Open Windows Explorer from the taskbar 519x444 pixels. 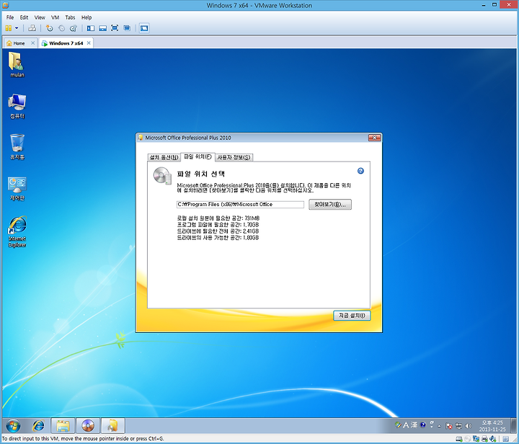tap(63, 425)
